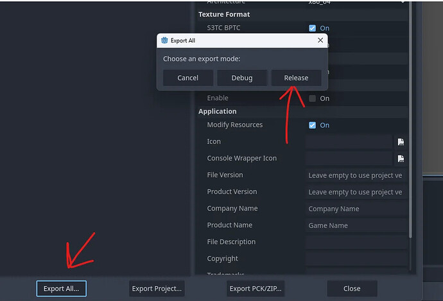Close the export window via Close button
This screenshot has width=443, height=301.
pyautogui.click(x=351, y=289)
